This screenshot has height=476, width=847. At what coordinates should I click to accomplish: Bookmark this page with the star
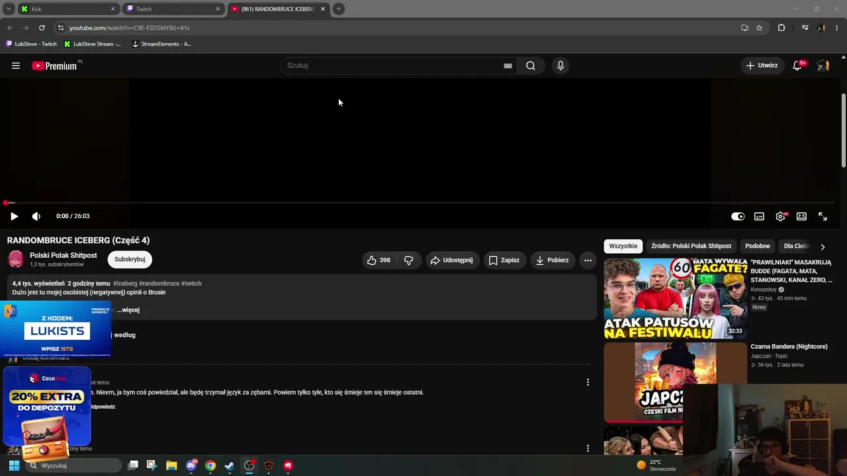point(759,28)
